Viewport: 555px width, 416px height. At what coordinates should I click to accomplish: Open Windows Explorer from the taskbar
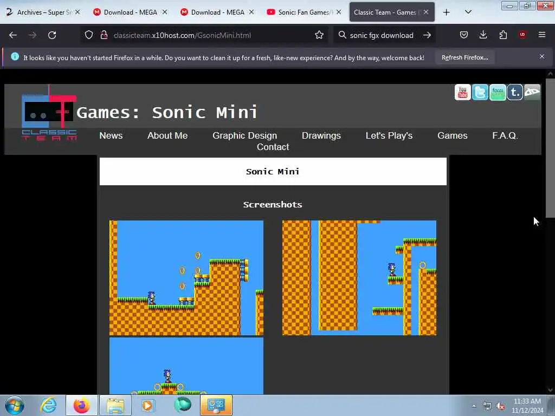115,405
